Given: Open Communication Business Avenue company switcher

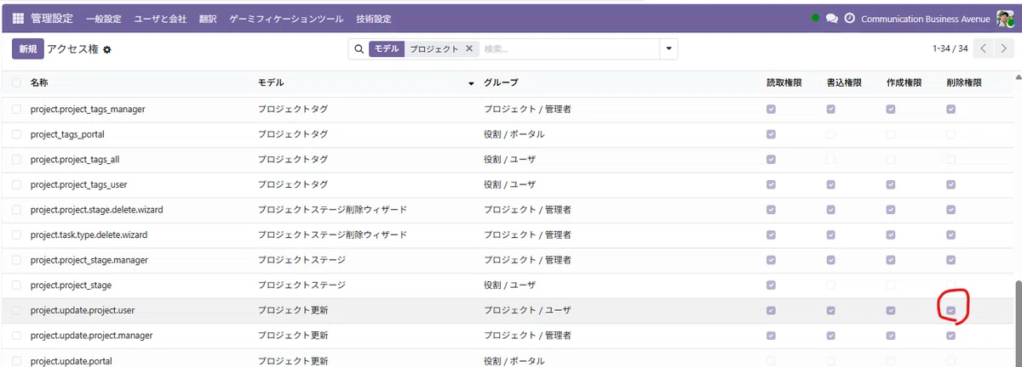Looking at the screenshot, I should pos(926,18).
